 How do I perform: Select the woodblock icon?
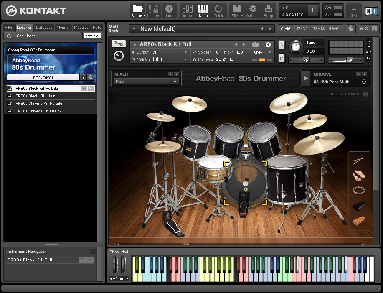point(359,221)
